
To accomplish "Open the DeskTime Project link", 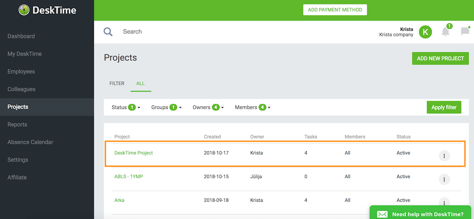I will click(134, 153).
